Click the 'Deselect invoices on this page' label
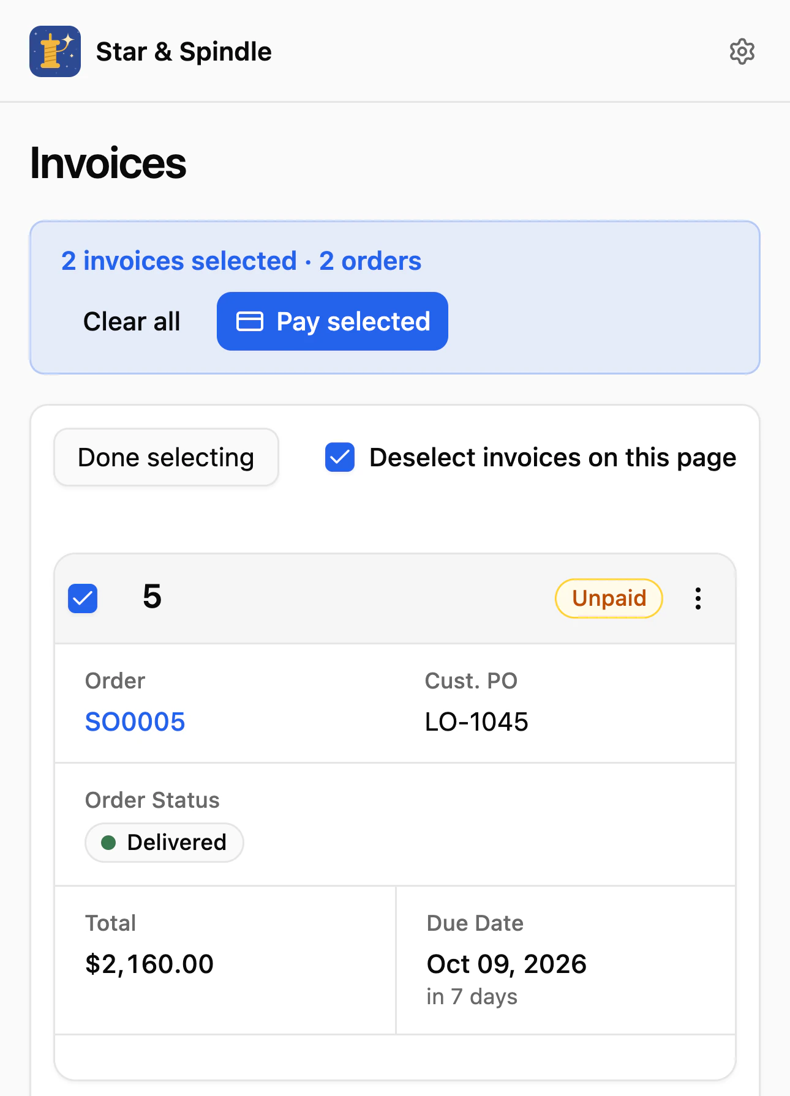Screen dimensions: 790x1096 pyautogui.click(x=553, y=458)
